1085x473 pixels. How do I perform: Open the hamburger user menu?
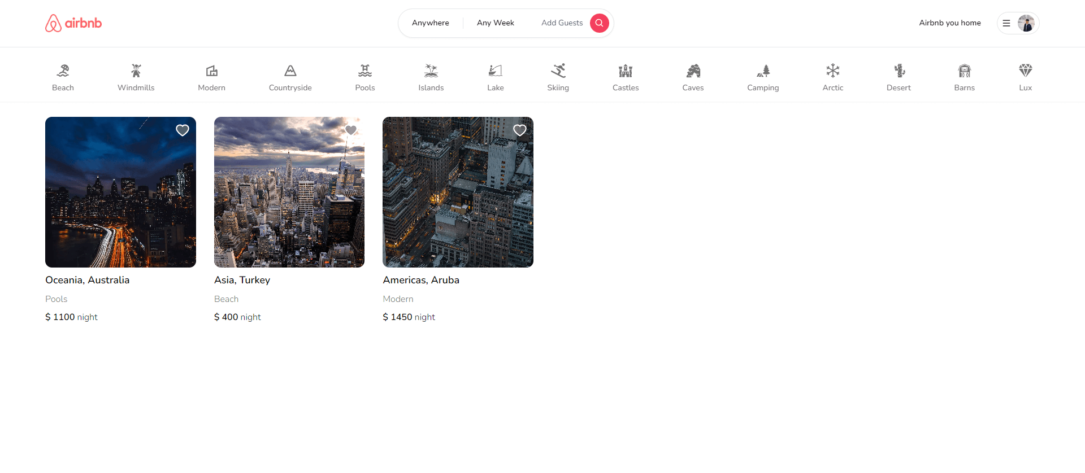[1006, 23]
